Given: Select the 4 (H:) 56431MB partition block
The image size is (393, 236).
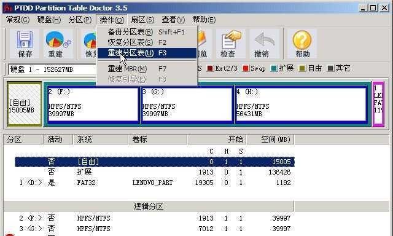Looking at the screenshot, I should coord(302,104).
